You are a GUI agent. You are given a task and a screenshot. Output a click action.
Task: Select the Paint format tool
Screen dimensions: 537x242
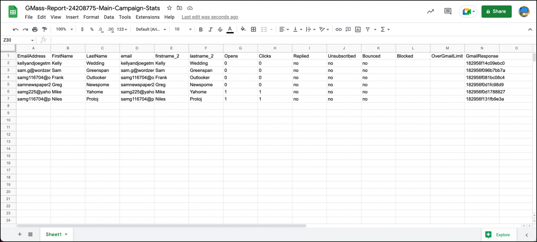tap(44, 29)
